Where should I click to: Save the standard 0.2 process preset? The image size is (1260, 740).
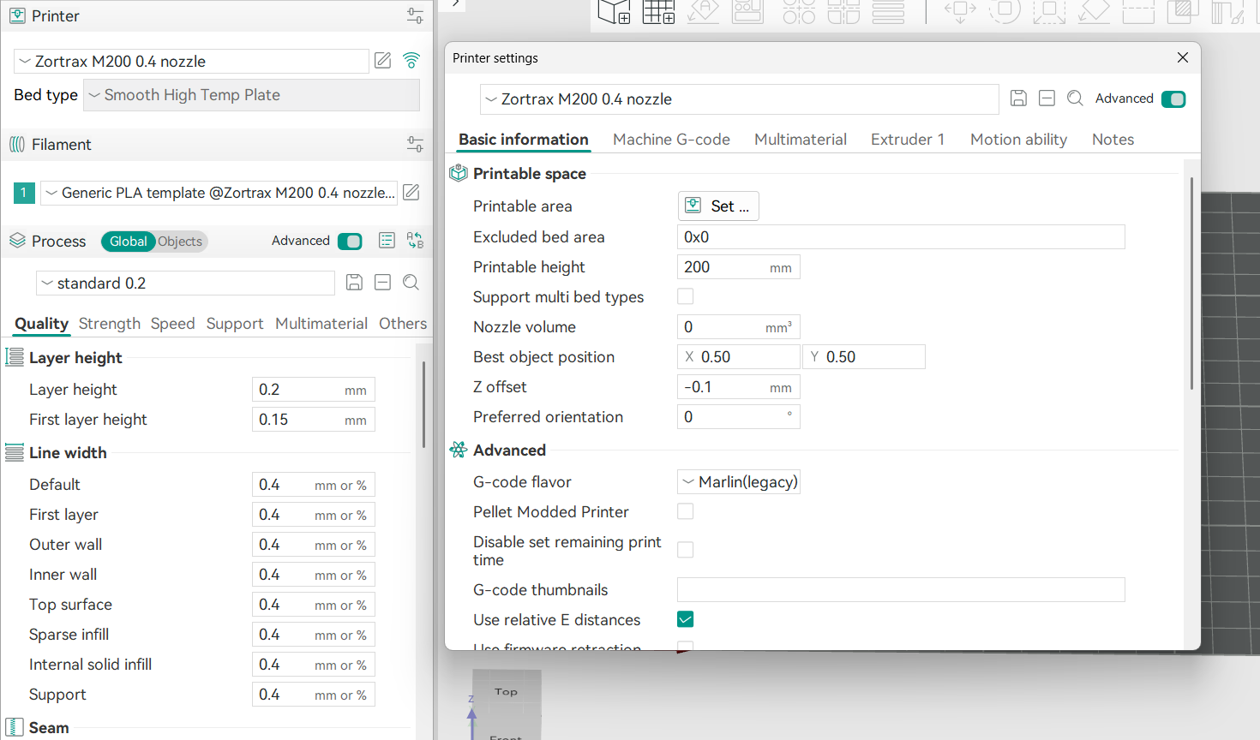coord(354,283)
